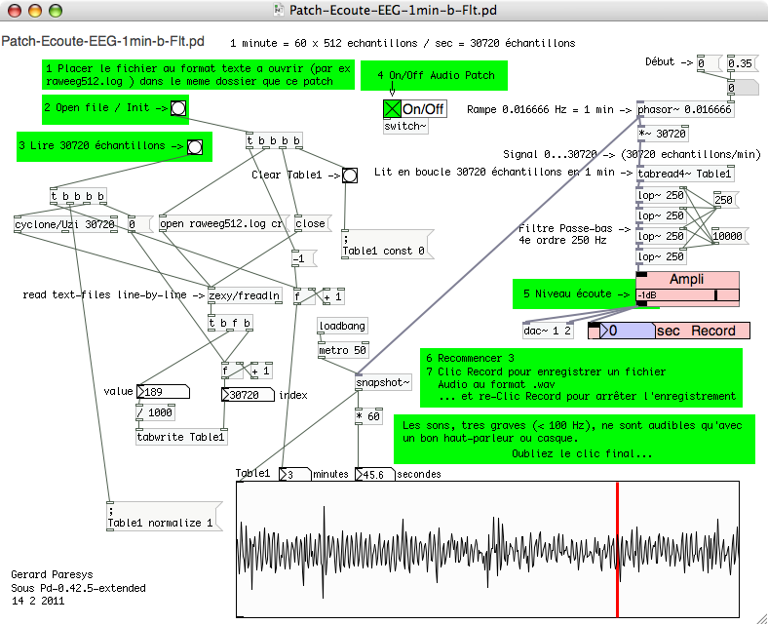This screenshot has width=768, height=625.
Task: Click the Record seconds number box showing 0
Action: pyautogui.click(x=627, y=331)
